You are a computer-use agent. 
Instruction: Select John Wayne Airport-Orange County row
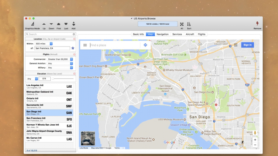pos(49,132)
